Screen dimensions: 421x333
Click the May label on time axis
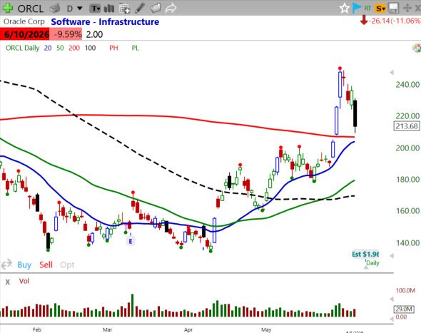coord(266,329)
